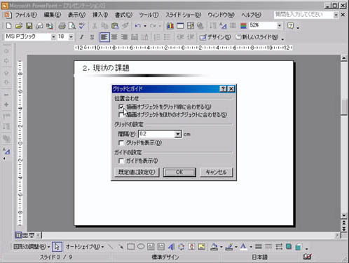Click the Font Color A swatch
This screenshot has height=263, width=349.
coord(243,246)
